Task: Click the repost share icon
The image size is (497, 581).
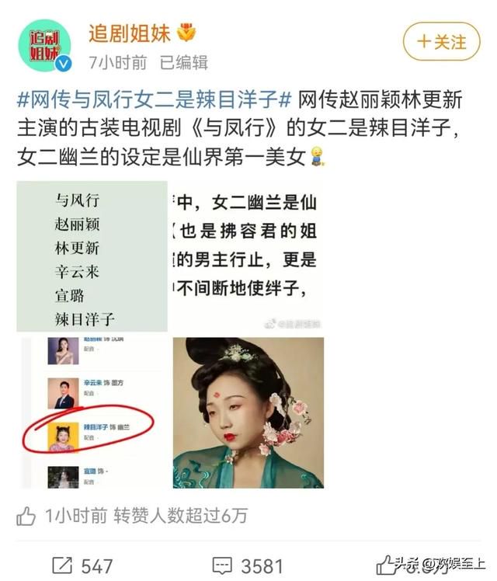Action: click(62, 565)
